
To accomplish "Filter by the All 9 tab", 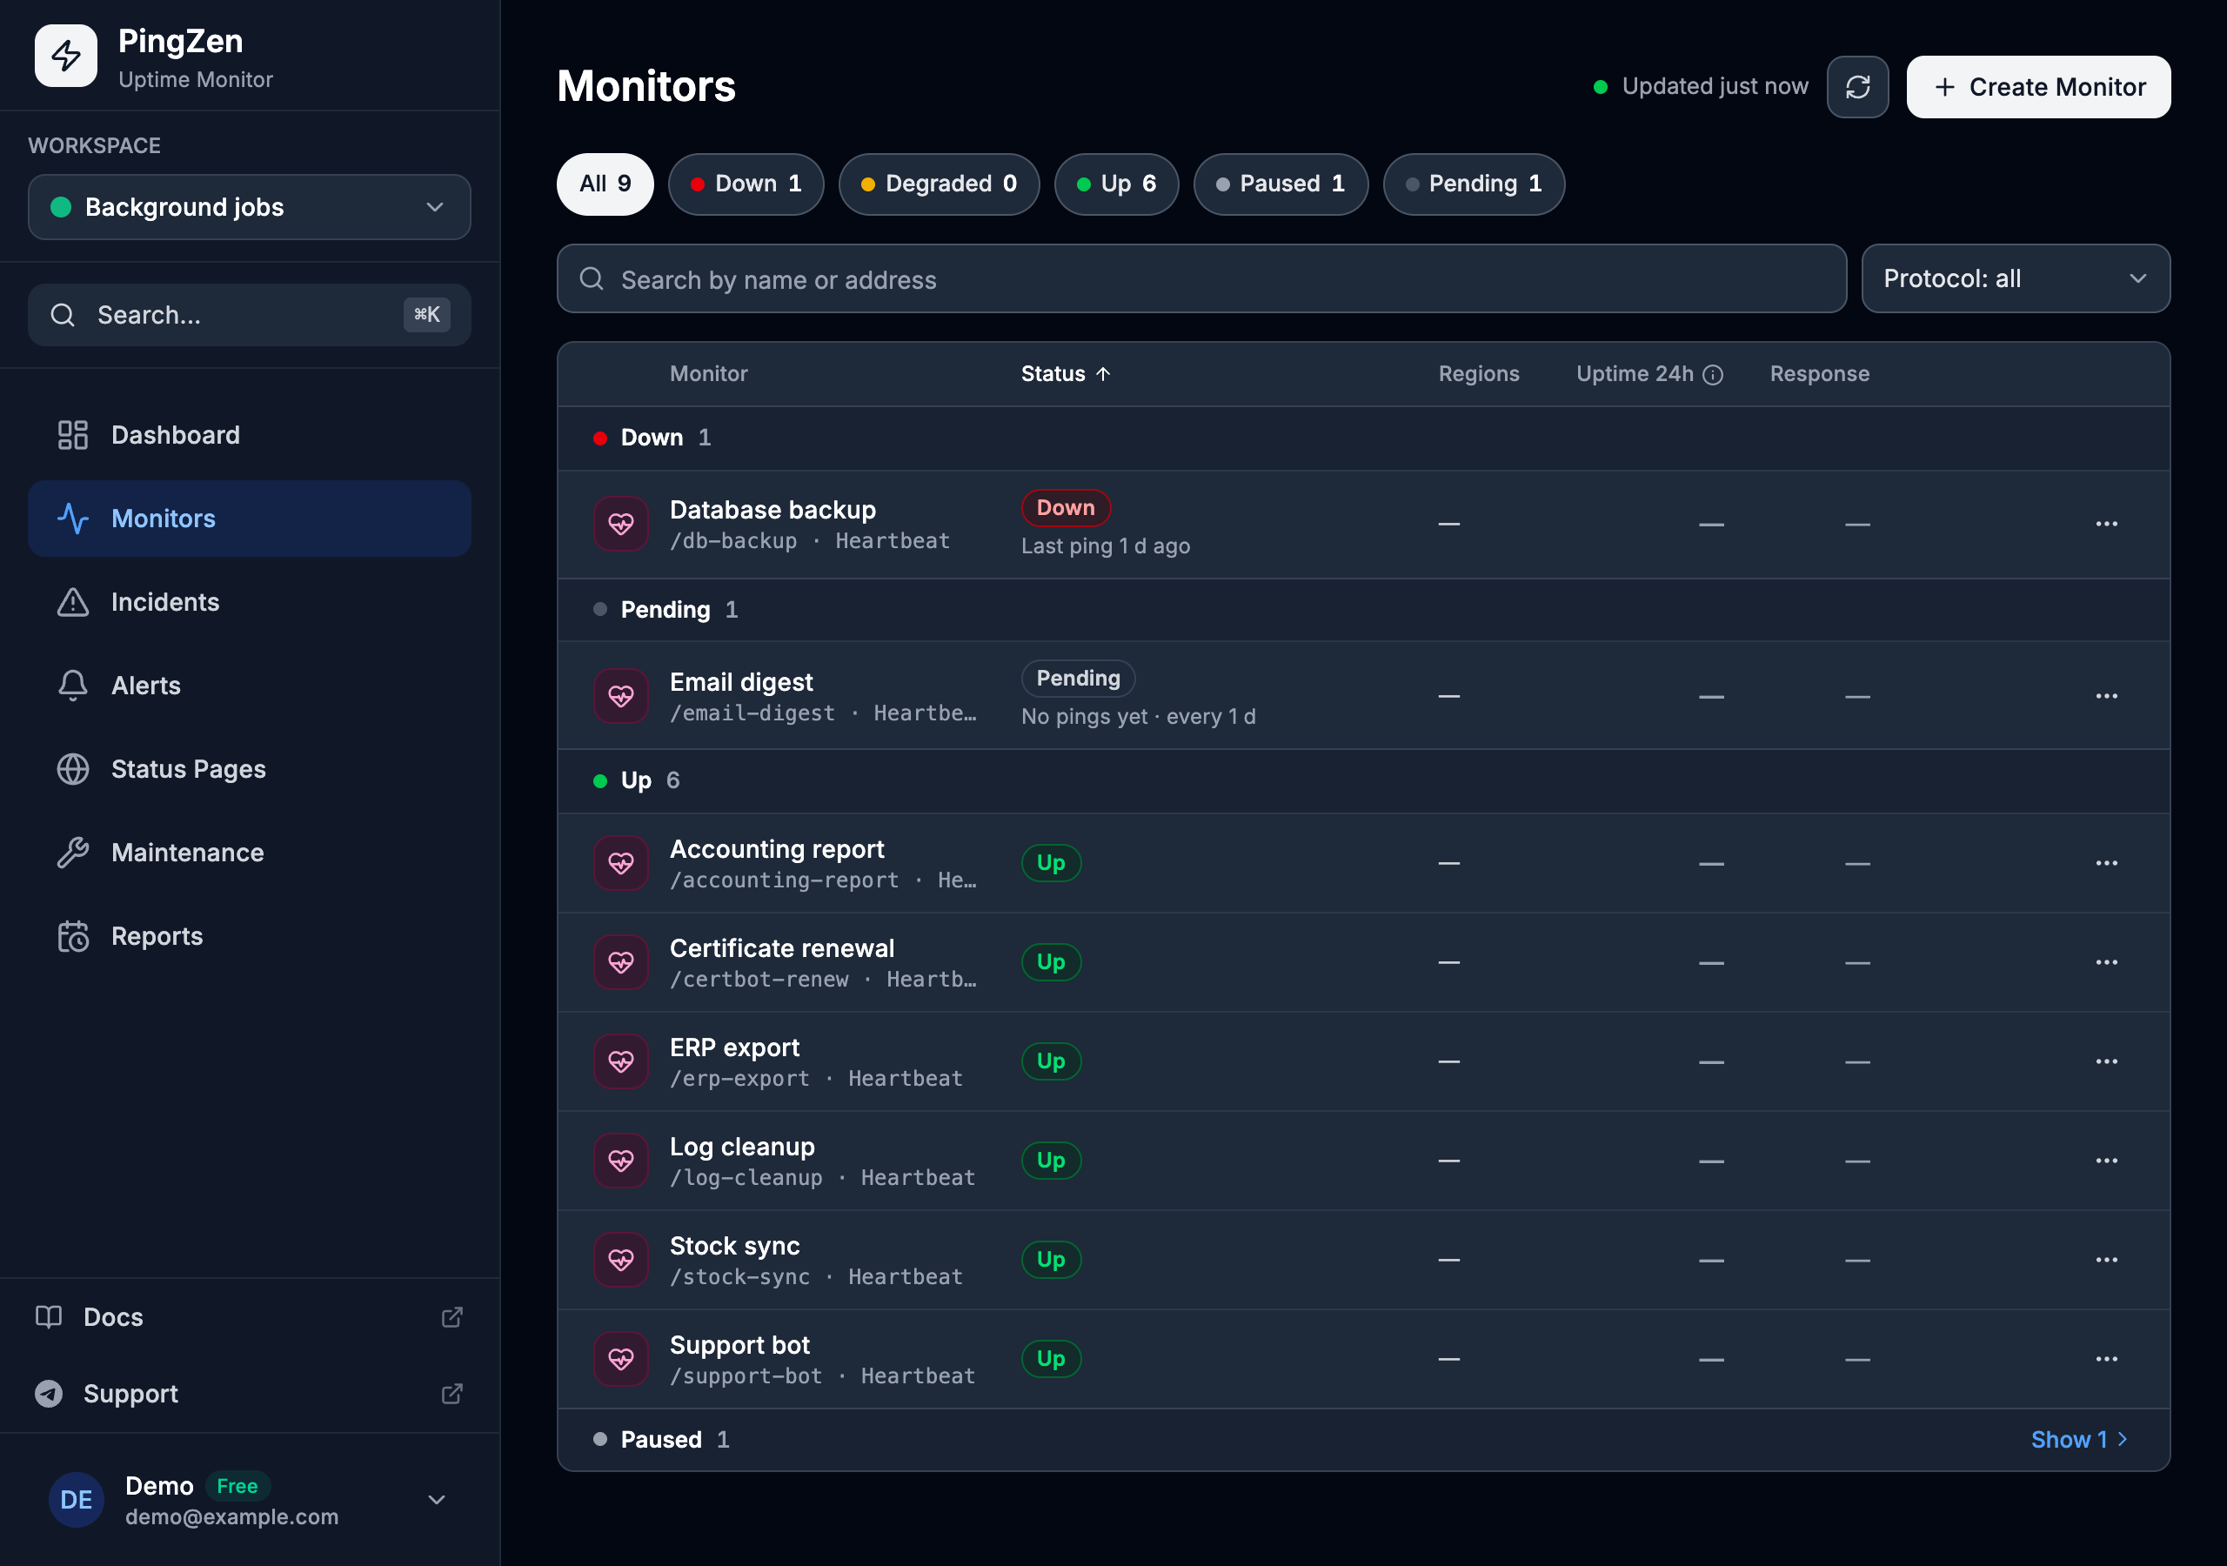I will [x=605, y=184].
